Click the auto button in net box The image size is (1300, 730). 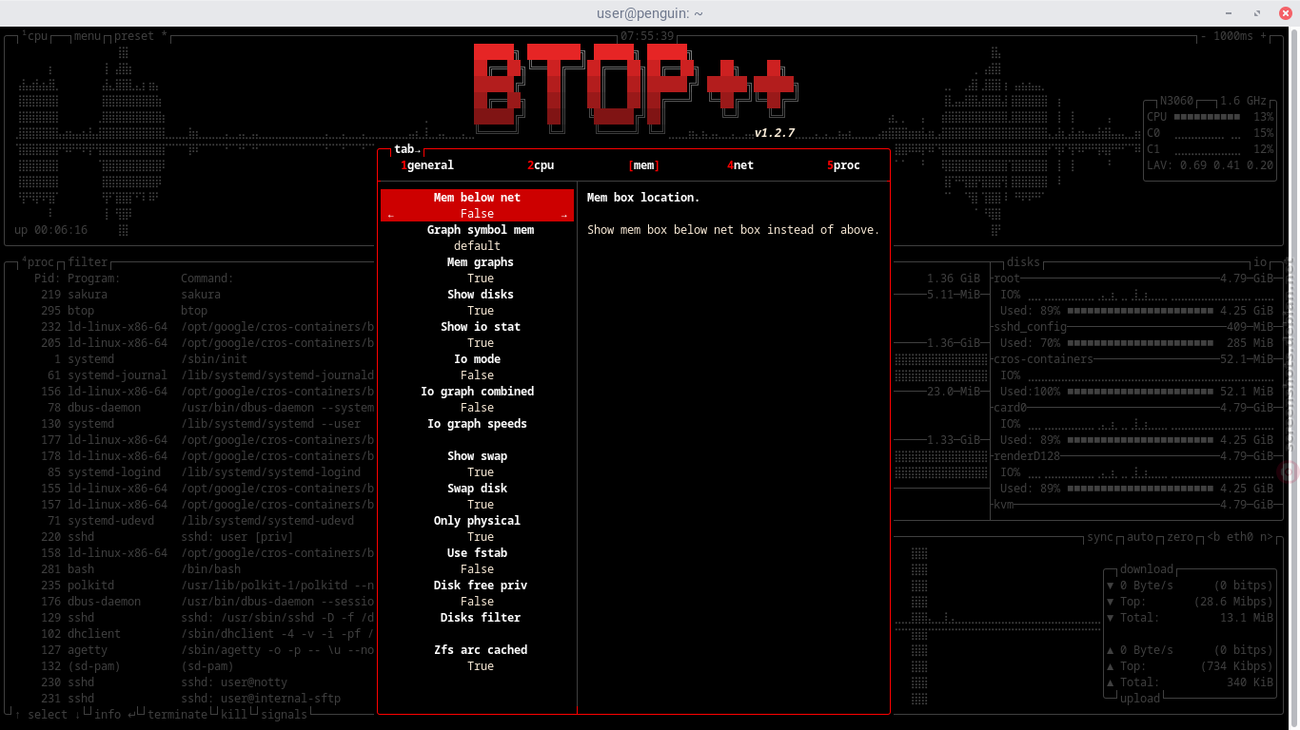coord(1140,537)
